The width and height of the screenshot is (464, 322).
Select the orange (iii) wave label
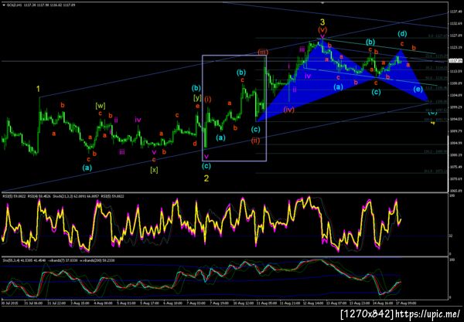pos(263,53)
